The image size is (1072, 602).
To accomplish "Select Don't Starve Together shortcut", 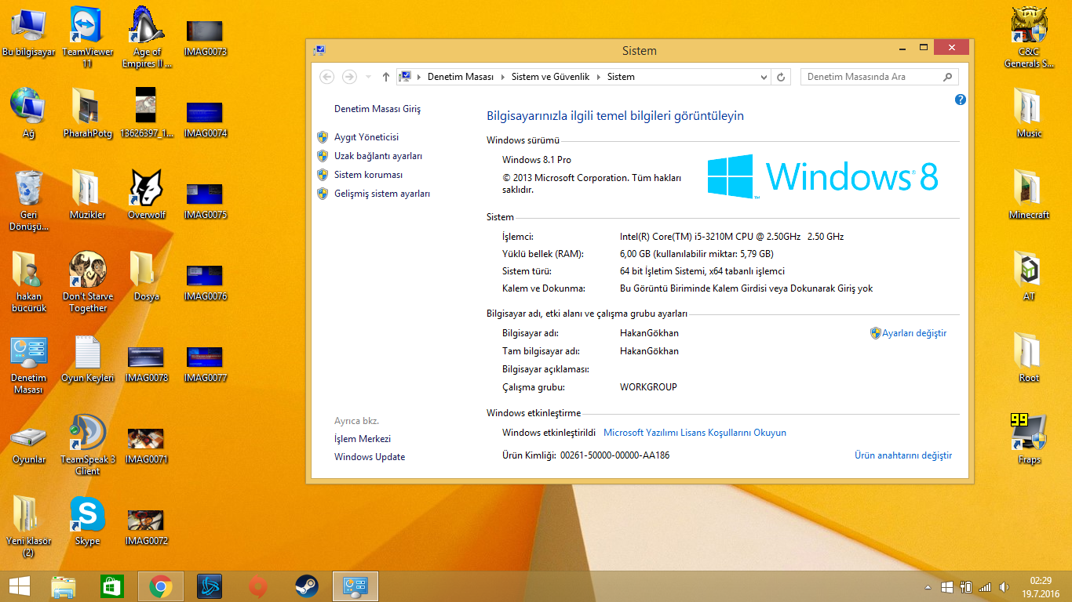I will [x=88, y=282].
